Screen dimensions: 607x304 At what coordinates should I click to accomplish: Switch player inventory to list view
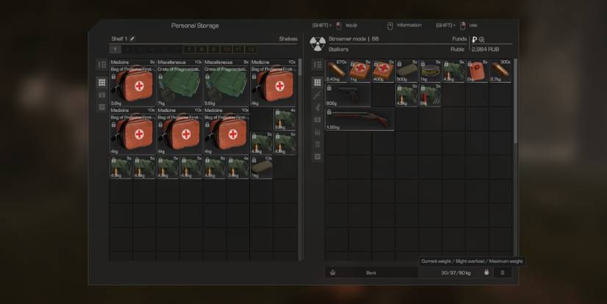point(317,65)
